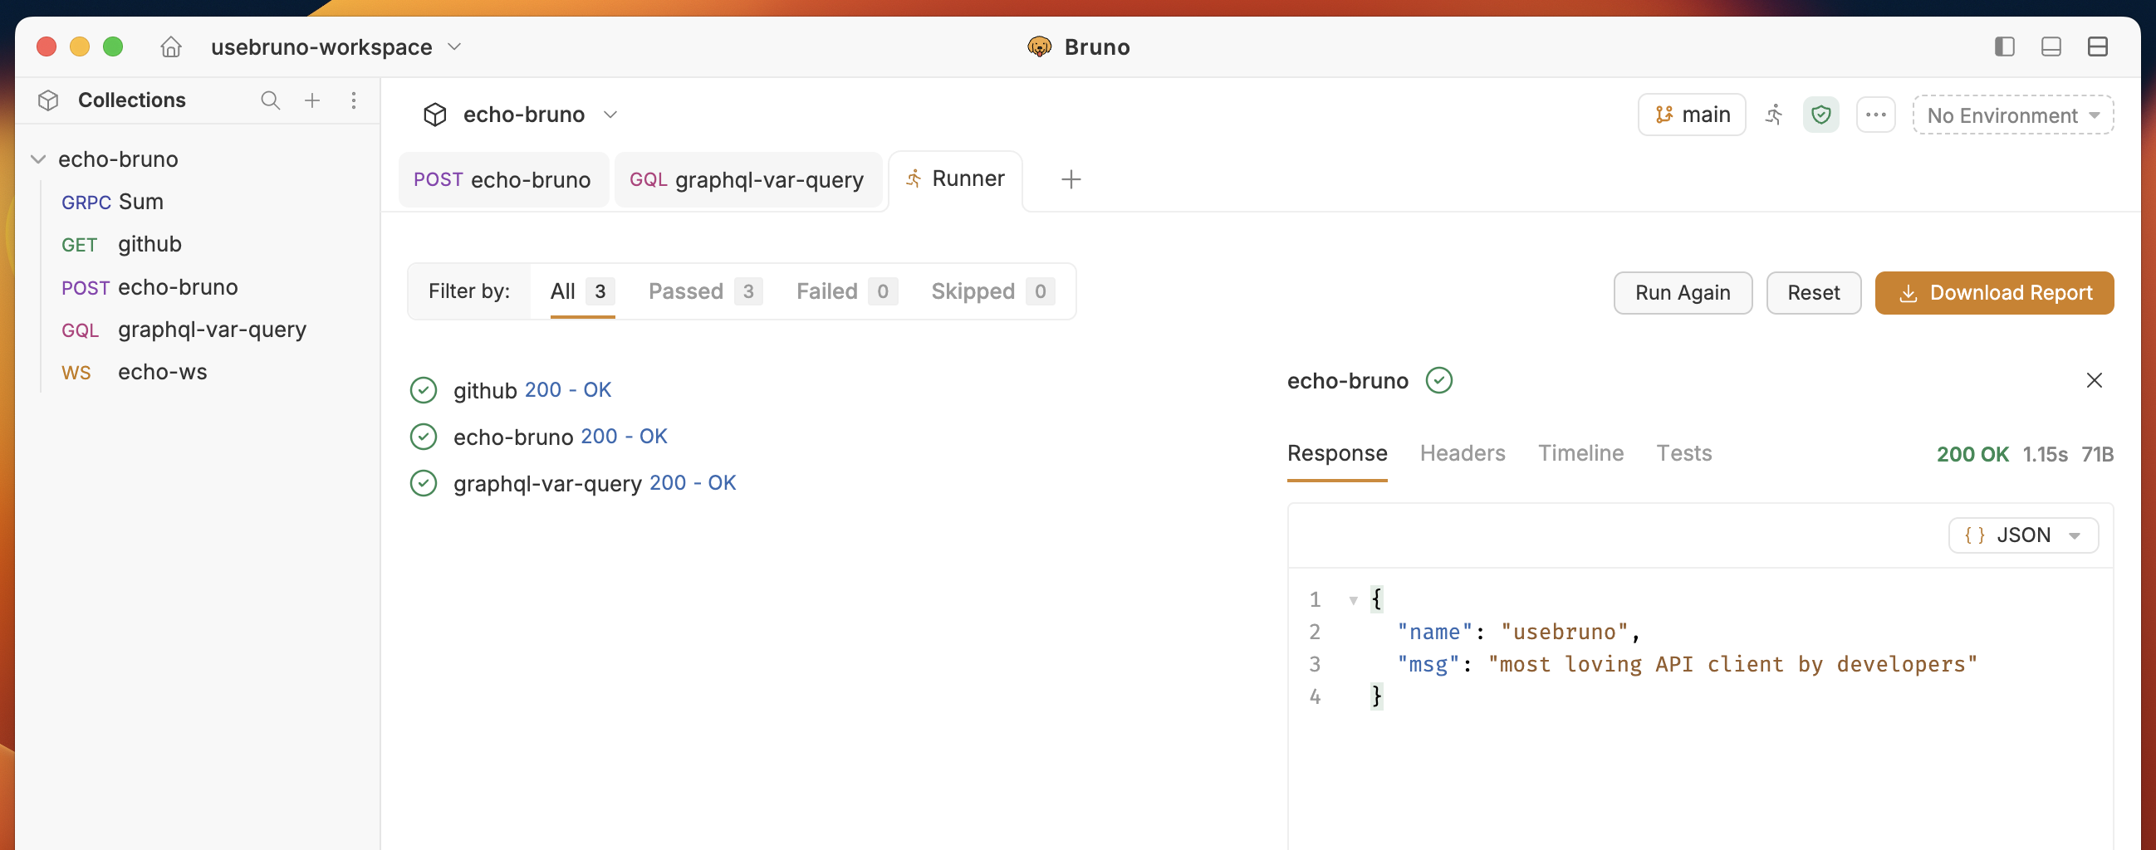Click the echo-bruno result passed check icon
Screen dimensions: 2156x850
424,437
